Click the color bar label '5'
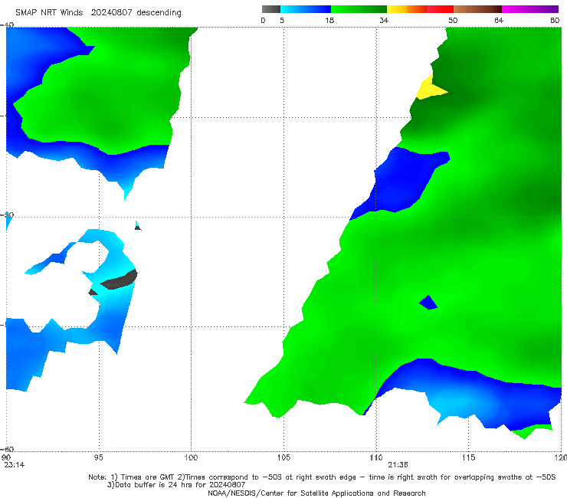This screenshot has height=498, width=567. [x=282, y=20]
